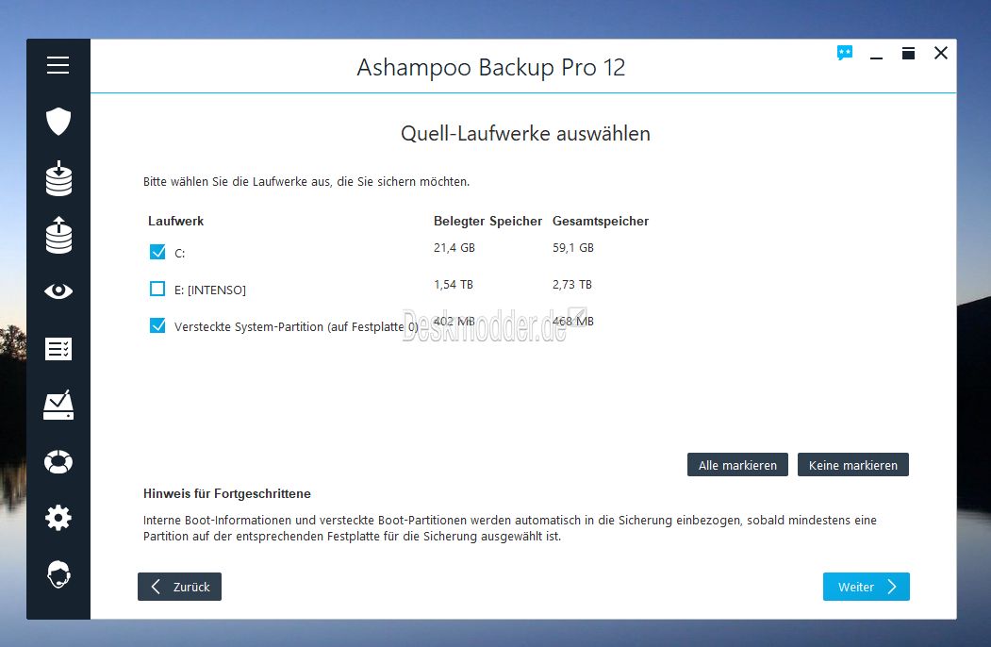The width and height of the screenshot is (991, 647).
Task: Uncheck the C: drive checkbox
Action: pyautogui.click(x=157, y=252)
